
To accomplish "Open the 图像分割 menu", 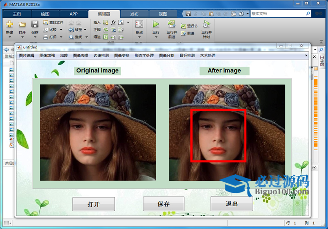I will (x=167, y=55).
